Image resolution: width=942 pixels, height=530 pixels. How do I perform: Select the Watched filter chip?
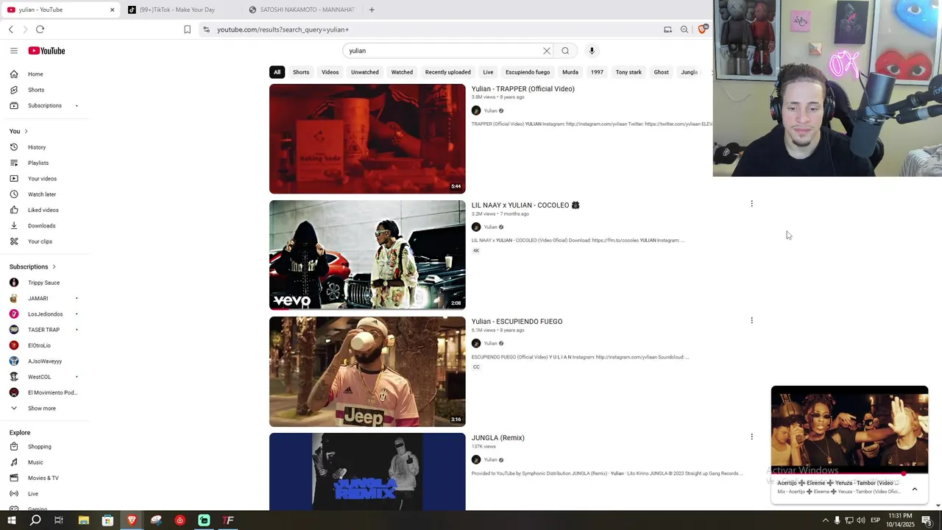pos(402,72)
